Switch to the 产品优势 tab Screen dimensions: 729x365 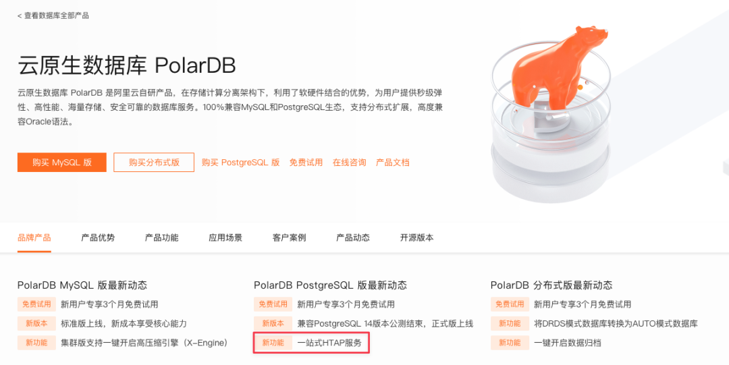click(x=98, y=237)
